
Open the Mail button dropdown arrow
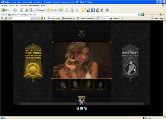pyautogui.click(x=69, y=10)
